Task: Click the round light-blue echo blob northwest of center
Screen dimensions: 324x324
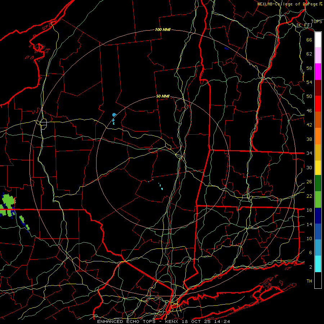Action: [114, 115]
